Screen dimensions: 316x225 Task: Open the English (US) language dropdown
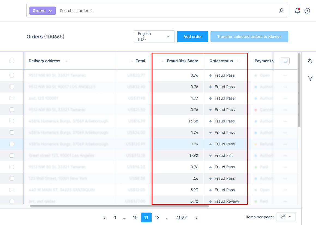point(154,37)
